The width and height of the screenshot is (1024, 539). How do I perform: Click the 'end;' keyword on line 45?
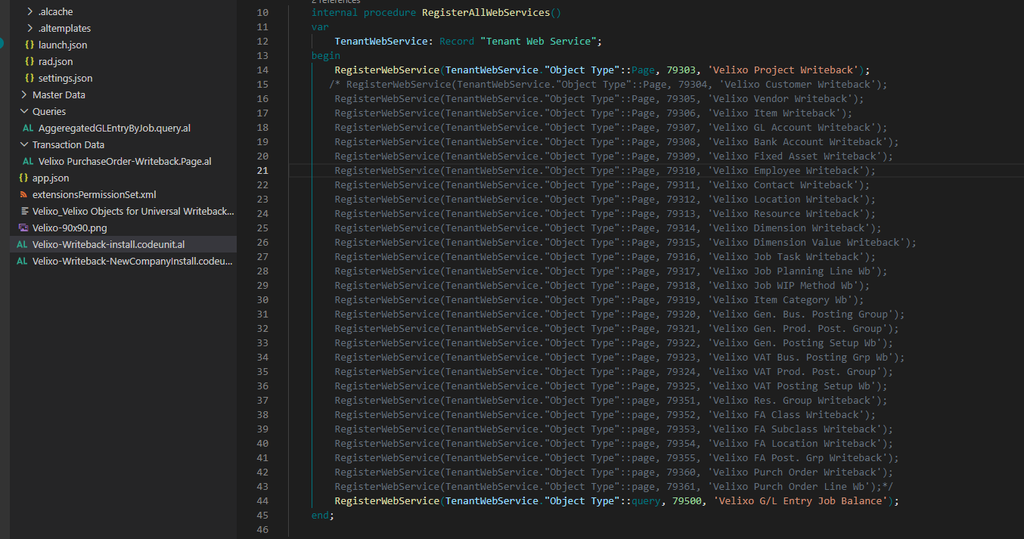point(323,515)
